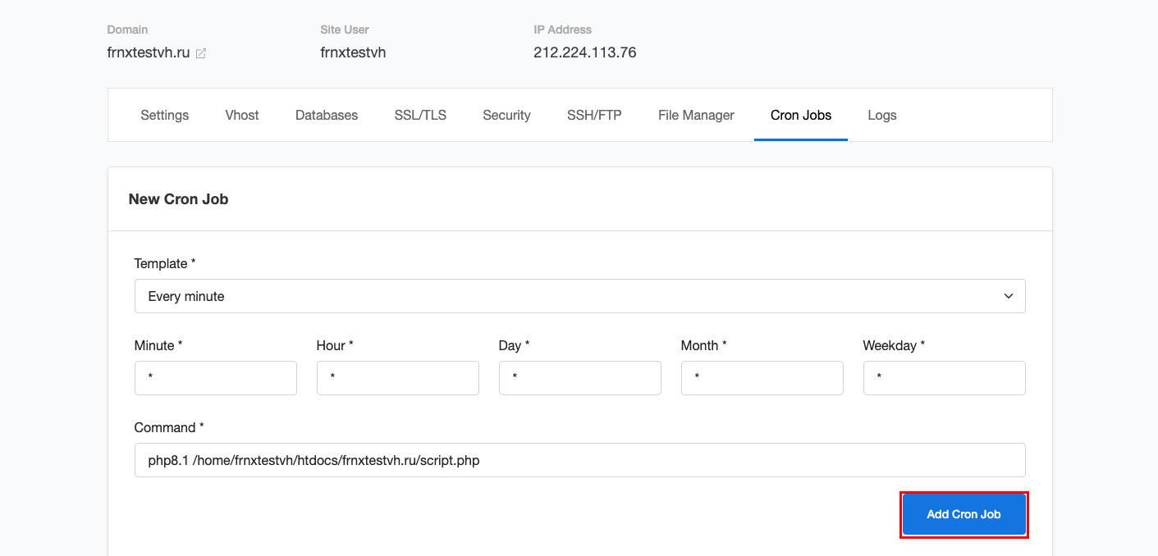Focus the Month input field
The image size is (1158, 556).
pos(762,378)
